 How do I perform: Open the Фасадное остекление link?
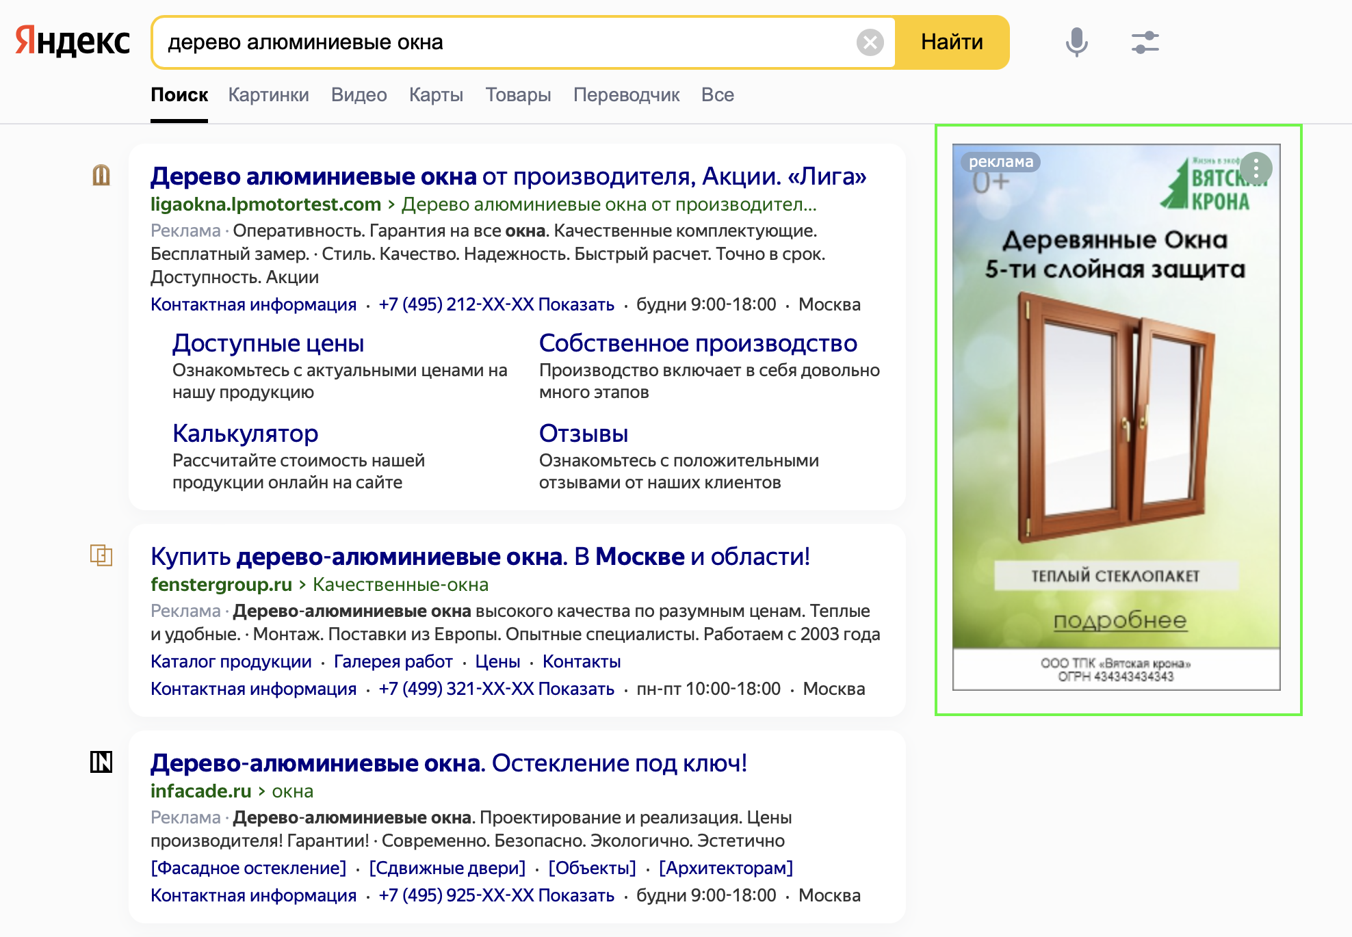[x=247, y=867]
